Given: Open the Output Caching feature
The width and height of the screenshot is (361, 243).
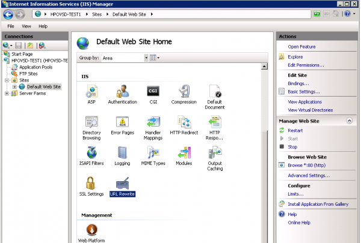Looking at the screenshot, I should coord(215,158).
